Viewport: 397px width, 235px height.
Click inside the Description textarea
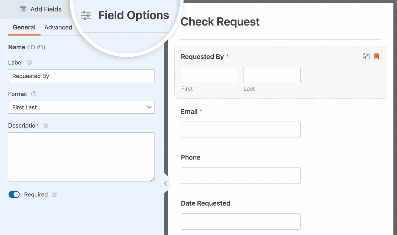81,157
